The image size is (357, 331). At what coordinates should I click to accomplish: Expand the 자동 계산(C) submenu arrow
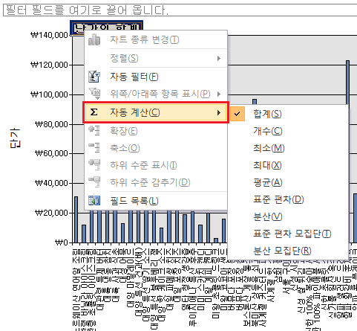click(x=219, y=113)
